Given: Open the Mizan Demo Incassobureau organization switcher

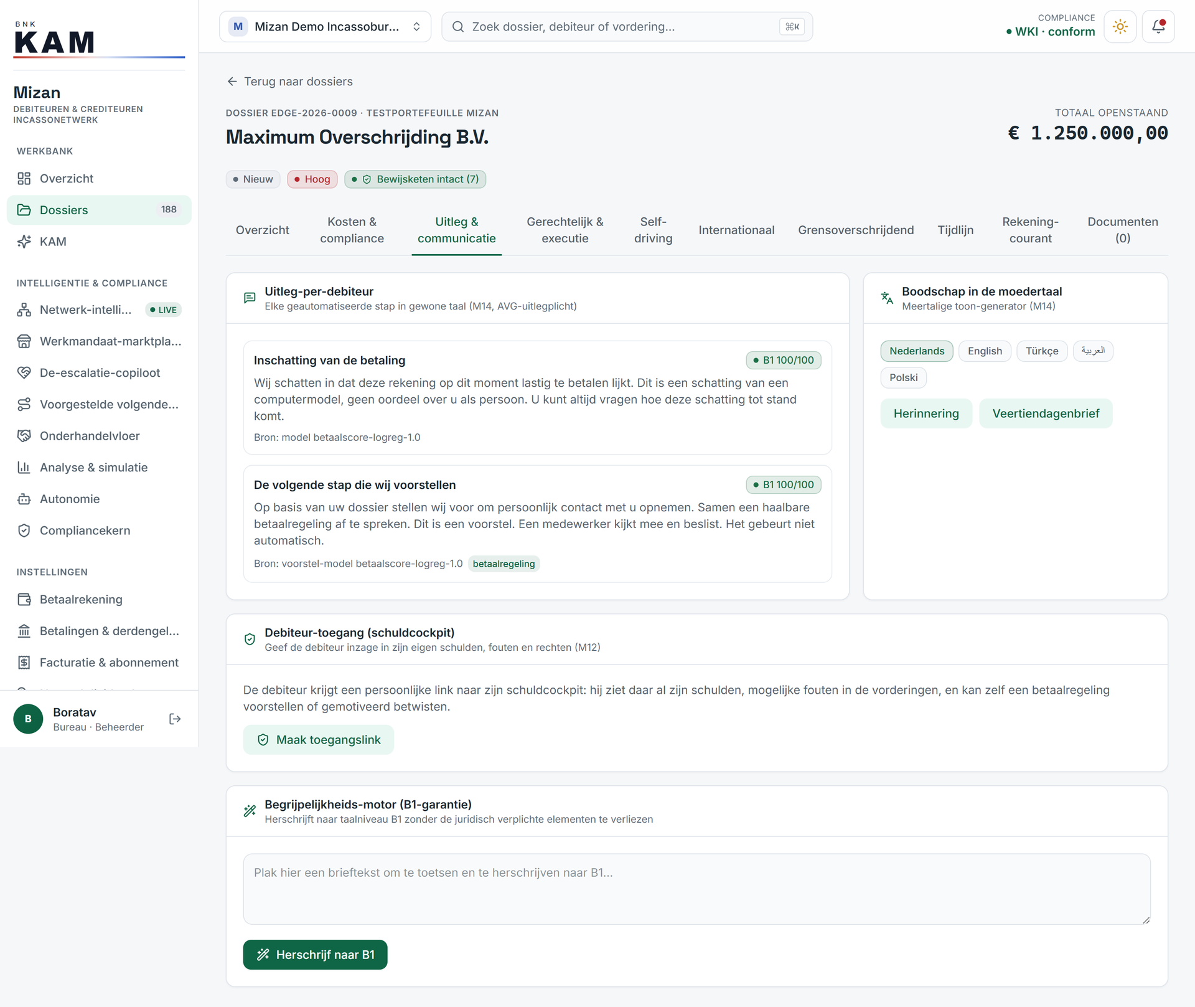Looking at the screenshot, I should [325, 27].
